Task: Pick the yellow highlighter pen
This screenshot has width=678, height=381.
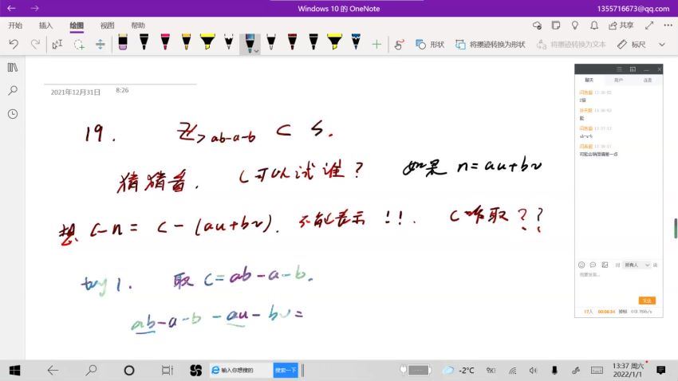Action: click(207, 43)
